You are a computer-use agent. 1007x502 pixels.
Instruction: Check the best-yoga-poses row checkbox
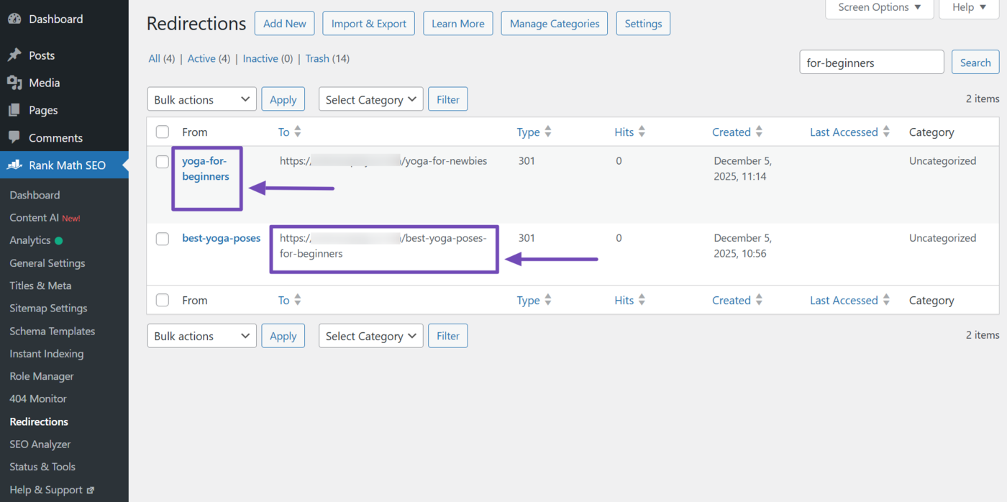tap(162, 238)
